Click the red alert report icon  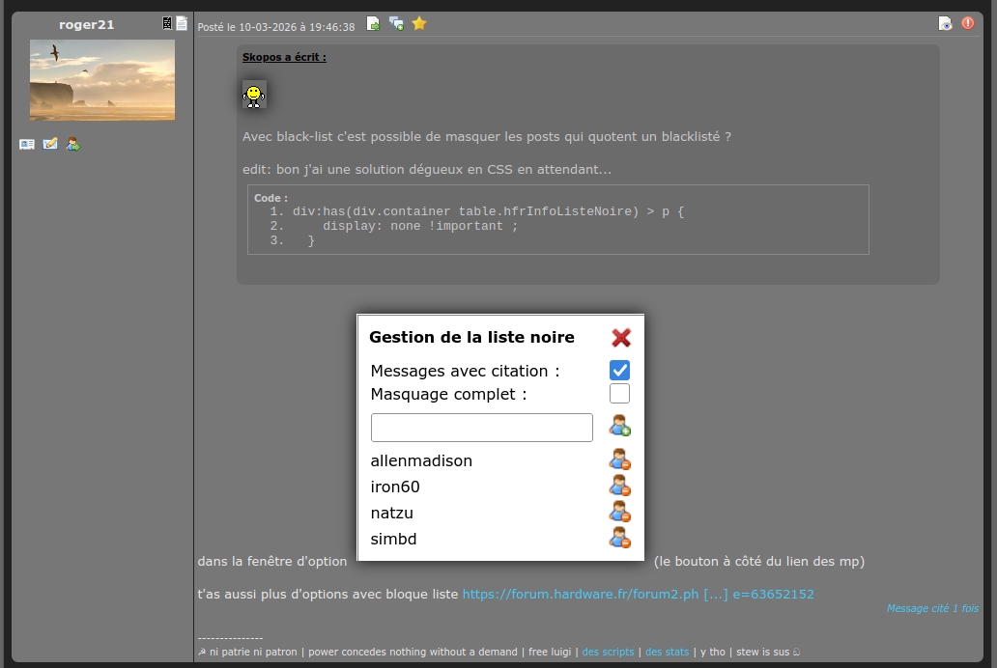[x=968, y=23]
